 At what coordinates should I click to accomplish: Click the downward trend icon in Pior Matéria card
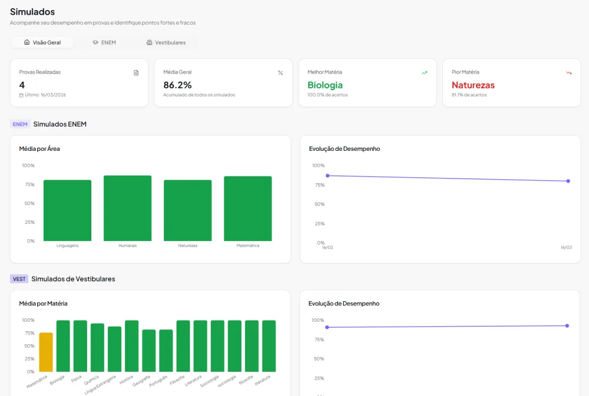tap(569, 73)
